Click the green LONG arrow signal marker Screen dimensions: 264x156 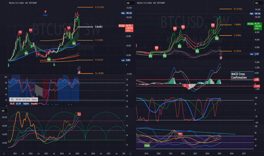(54, 64)
